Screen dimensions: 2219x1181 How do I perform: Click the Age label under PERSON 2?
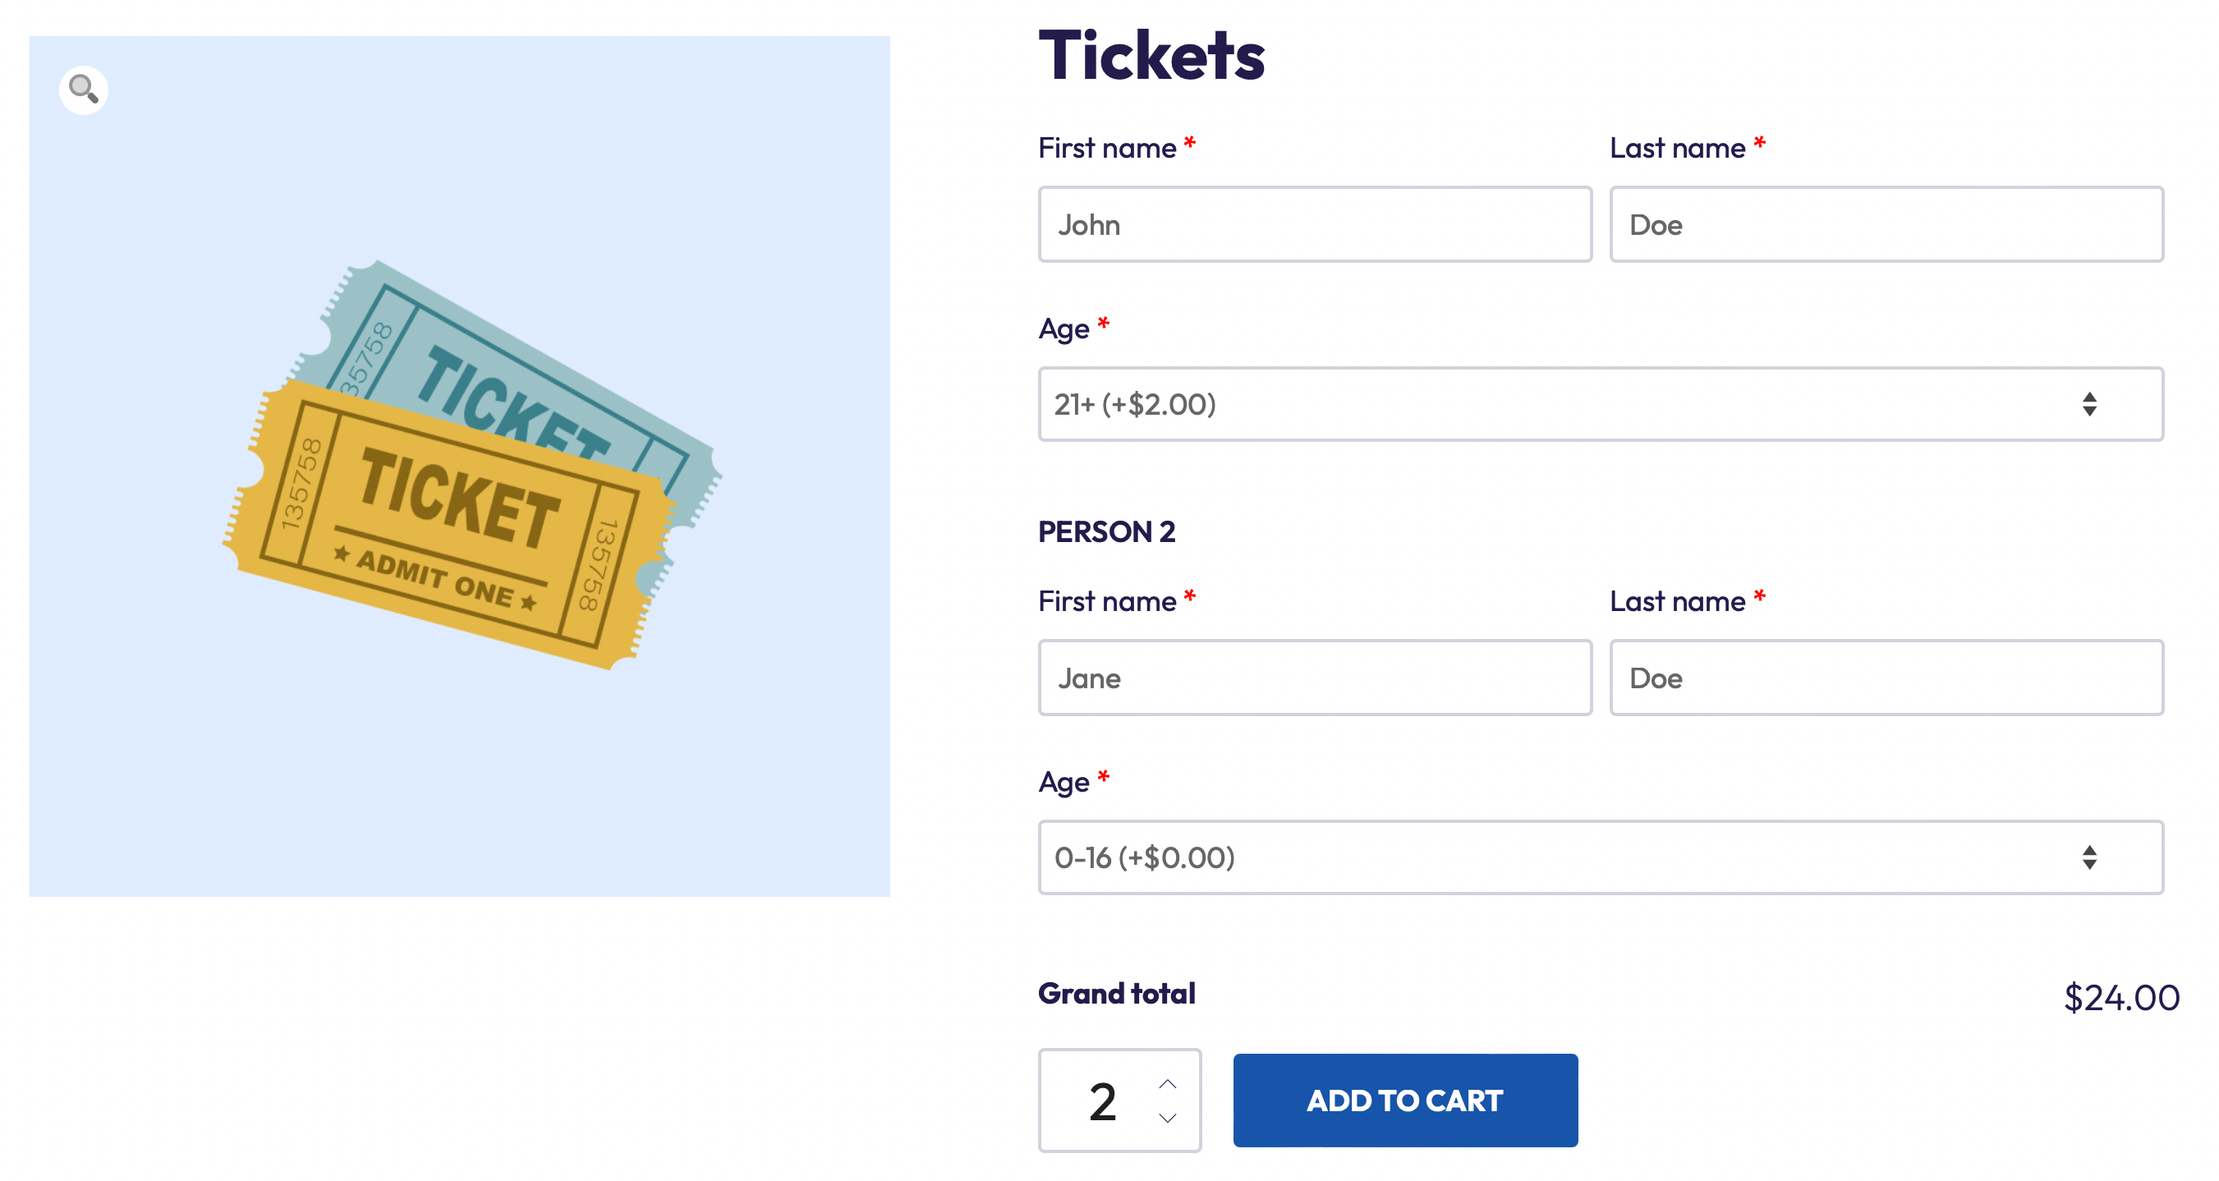1064,782
